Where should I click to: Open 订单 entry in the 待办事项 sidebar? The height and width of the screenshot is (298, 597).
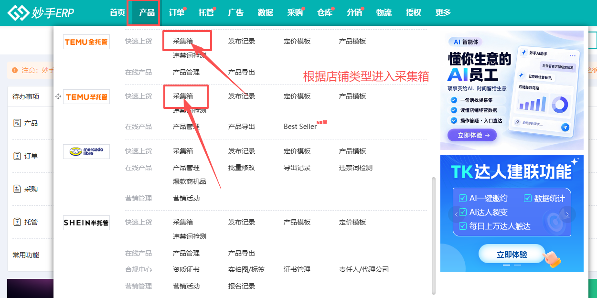coord(26,156)
